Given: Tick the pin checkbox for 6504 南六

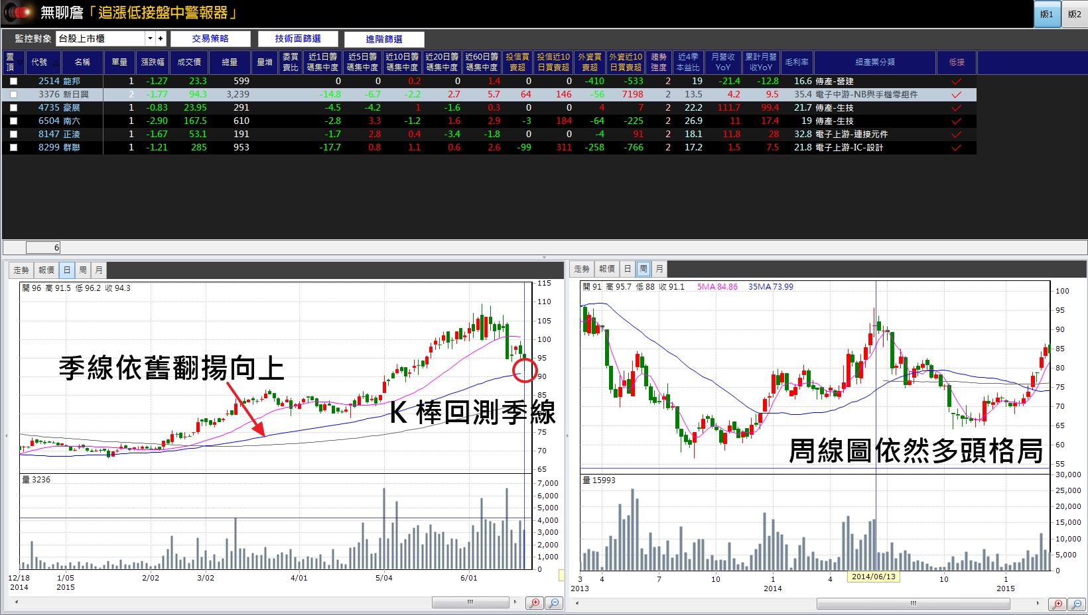Looking at the screenshot, I should coord(13,121).
